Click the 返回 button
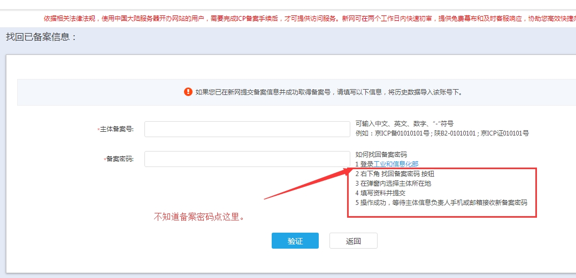 (x=353, y=241)
